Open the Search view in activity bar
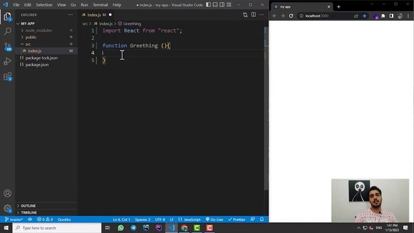The image size is (414, 233). point(7,32)
